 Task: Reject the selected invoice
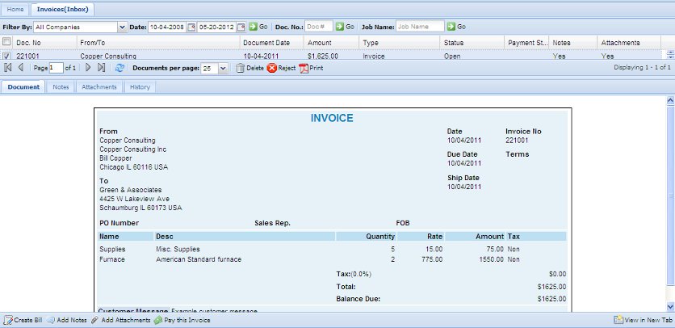coord(272,69)
